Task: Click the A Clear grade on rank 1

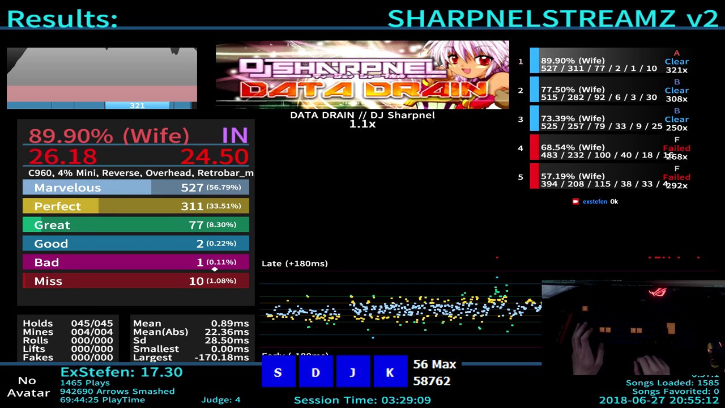Action: coord(677,58)
